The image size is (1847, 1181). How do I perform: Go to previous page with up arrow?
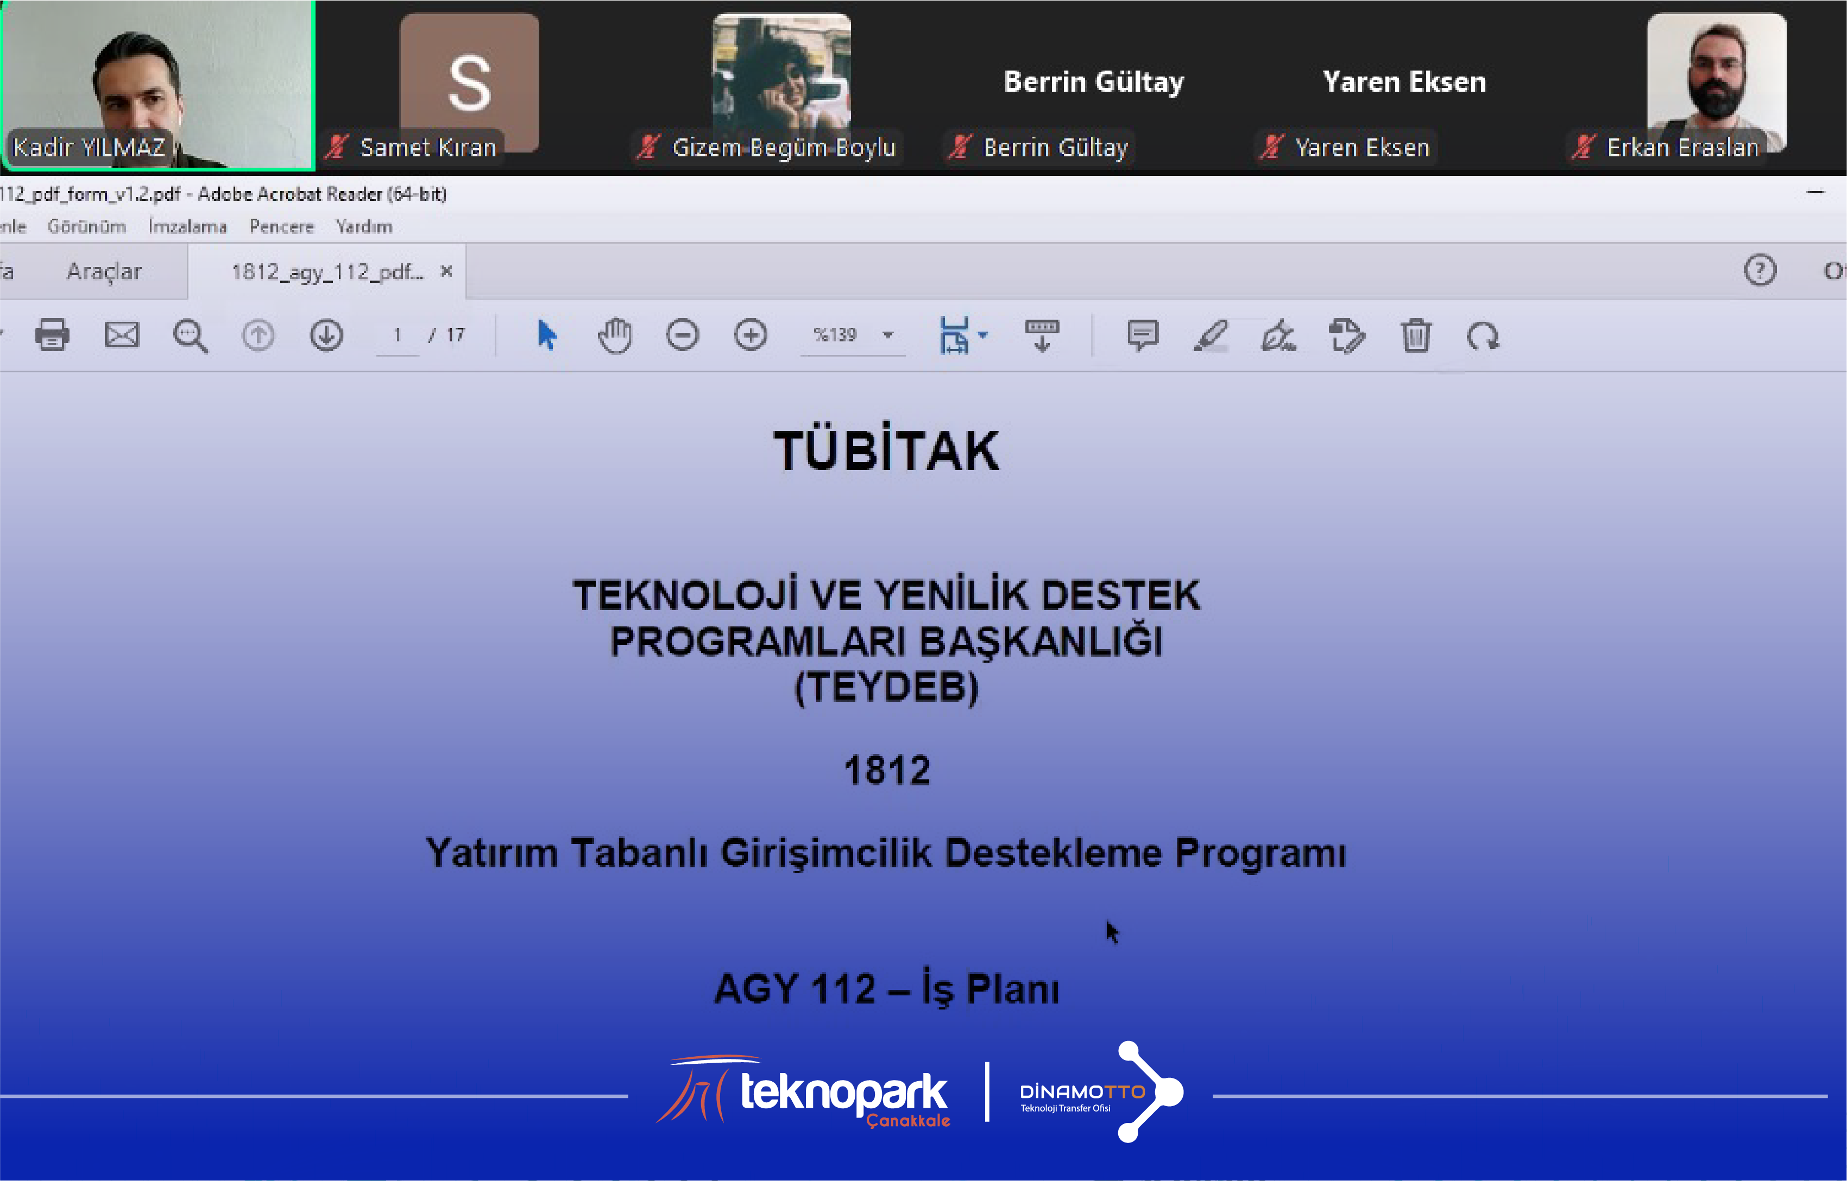258,335
